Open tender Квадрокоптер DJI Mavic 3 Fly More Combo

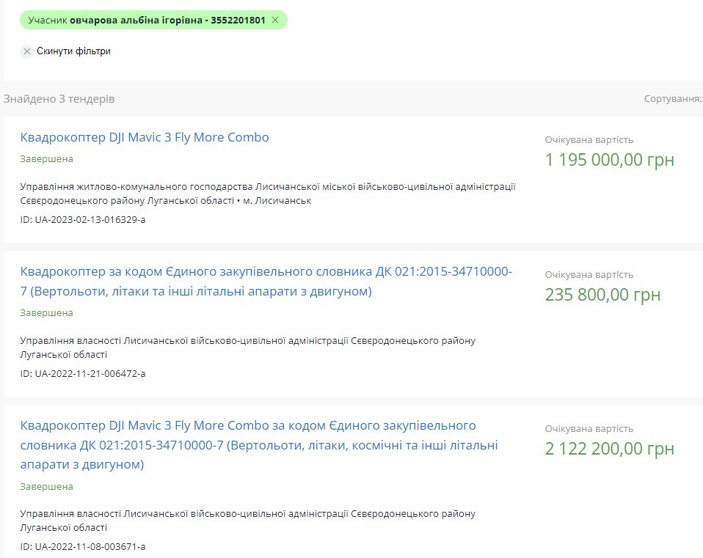(145, 137)
